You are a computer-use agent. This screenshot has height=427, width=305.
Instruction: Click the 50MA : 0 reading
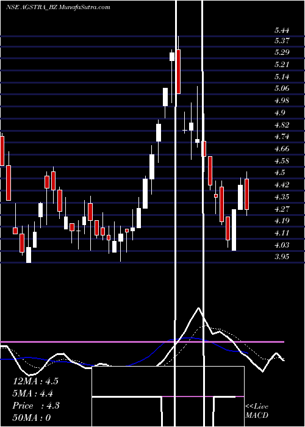point(32,418)
